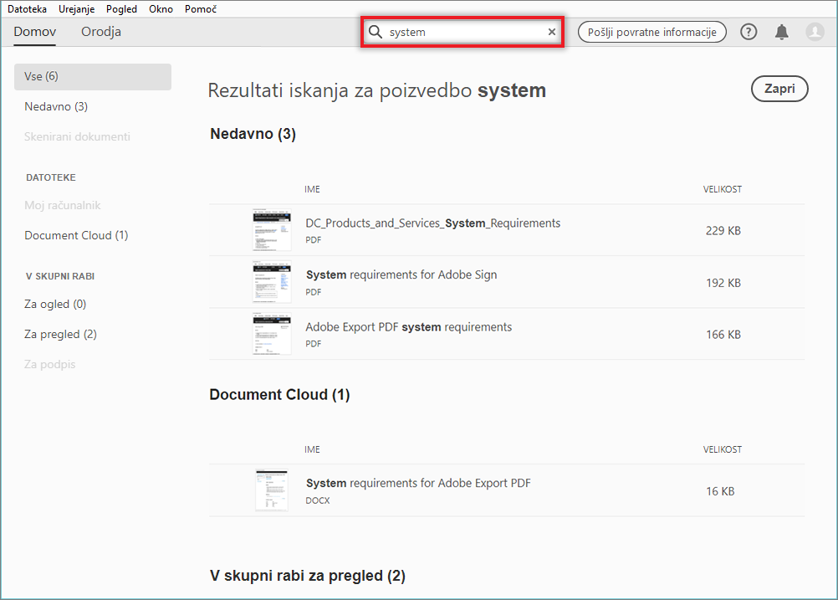The width and height of the screenshot is (838, 600).
Task: Click VELIKOST column header under Nedavno
Action: tap(723, 189)
